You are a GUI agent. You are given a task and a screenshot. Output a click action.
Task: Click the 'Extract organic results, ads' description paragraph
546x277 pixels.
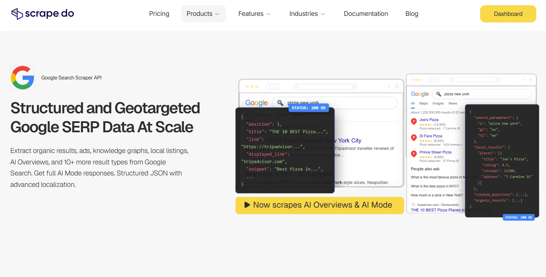click(99, 168)
